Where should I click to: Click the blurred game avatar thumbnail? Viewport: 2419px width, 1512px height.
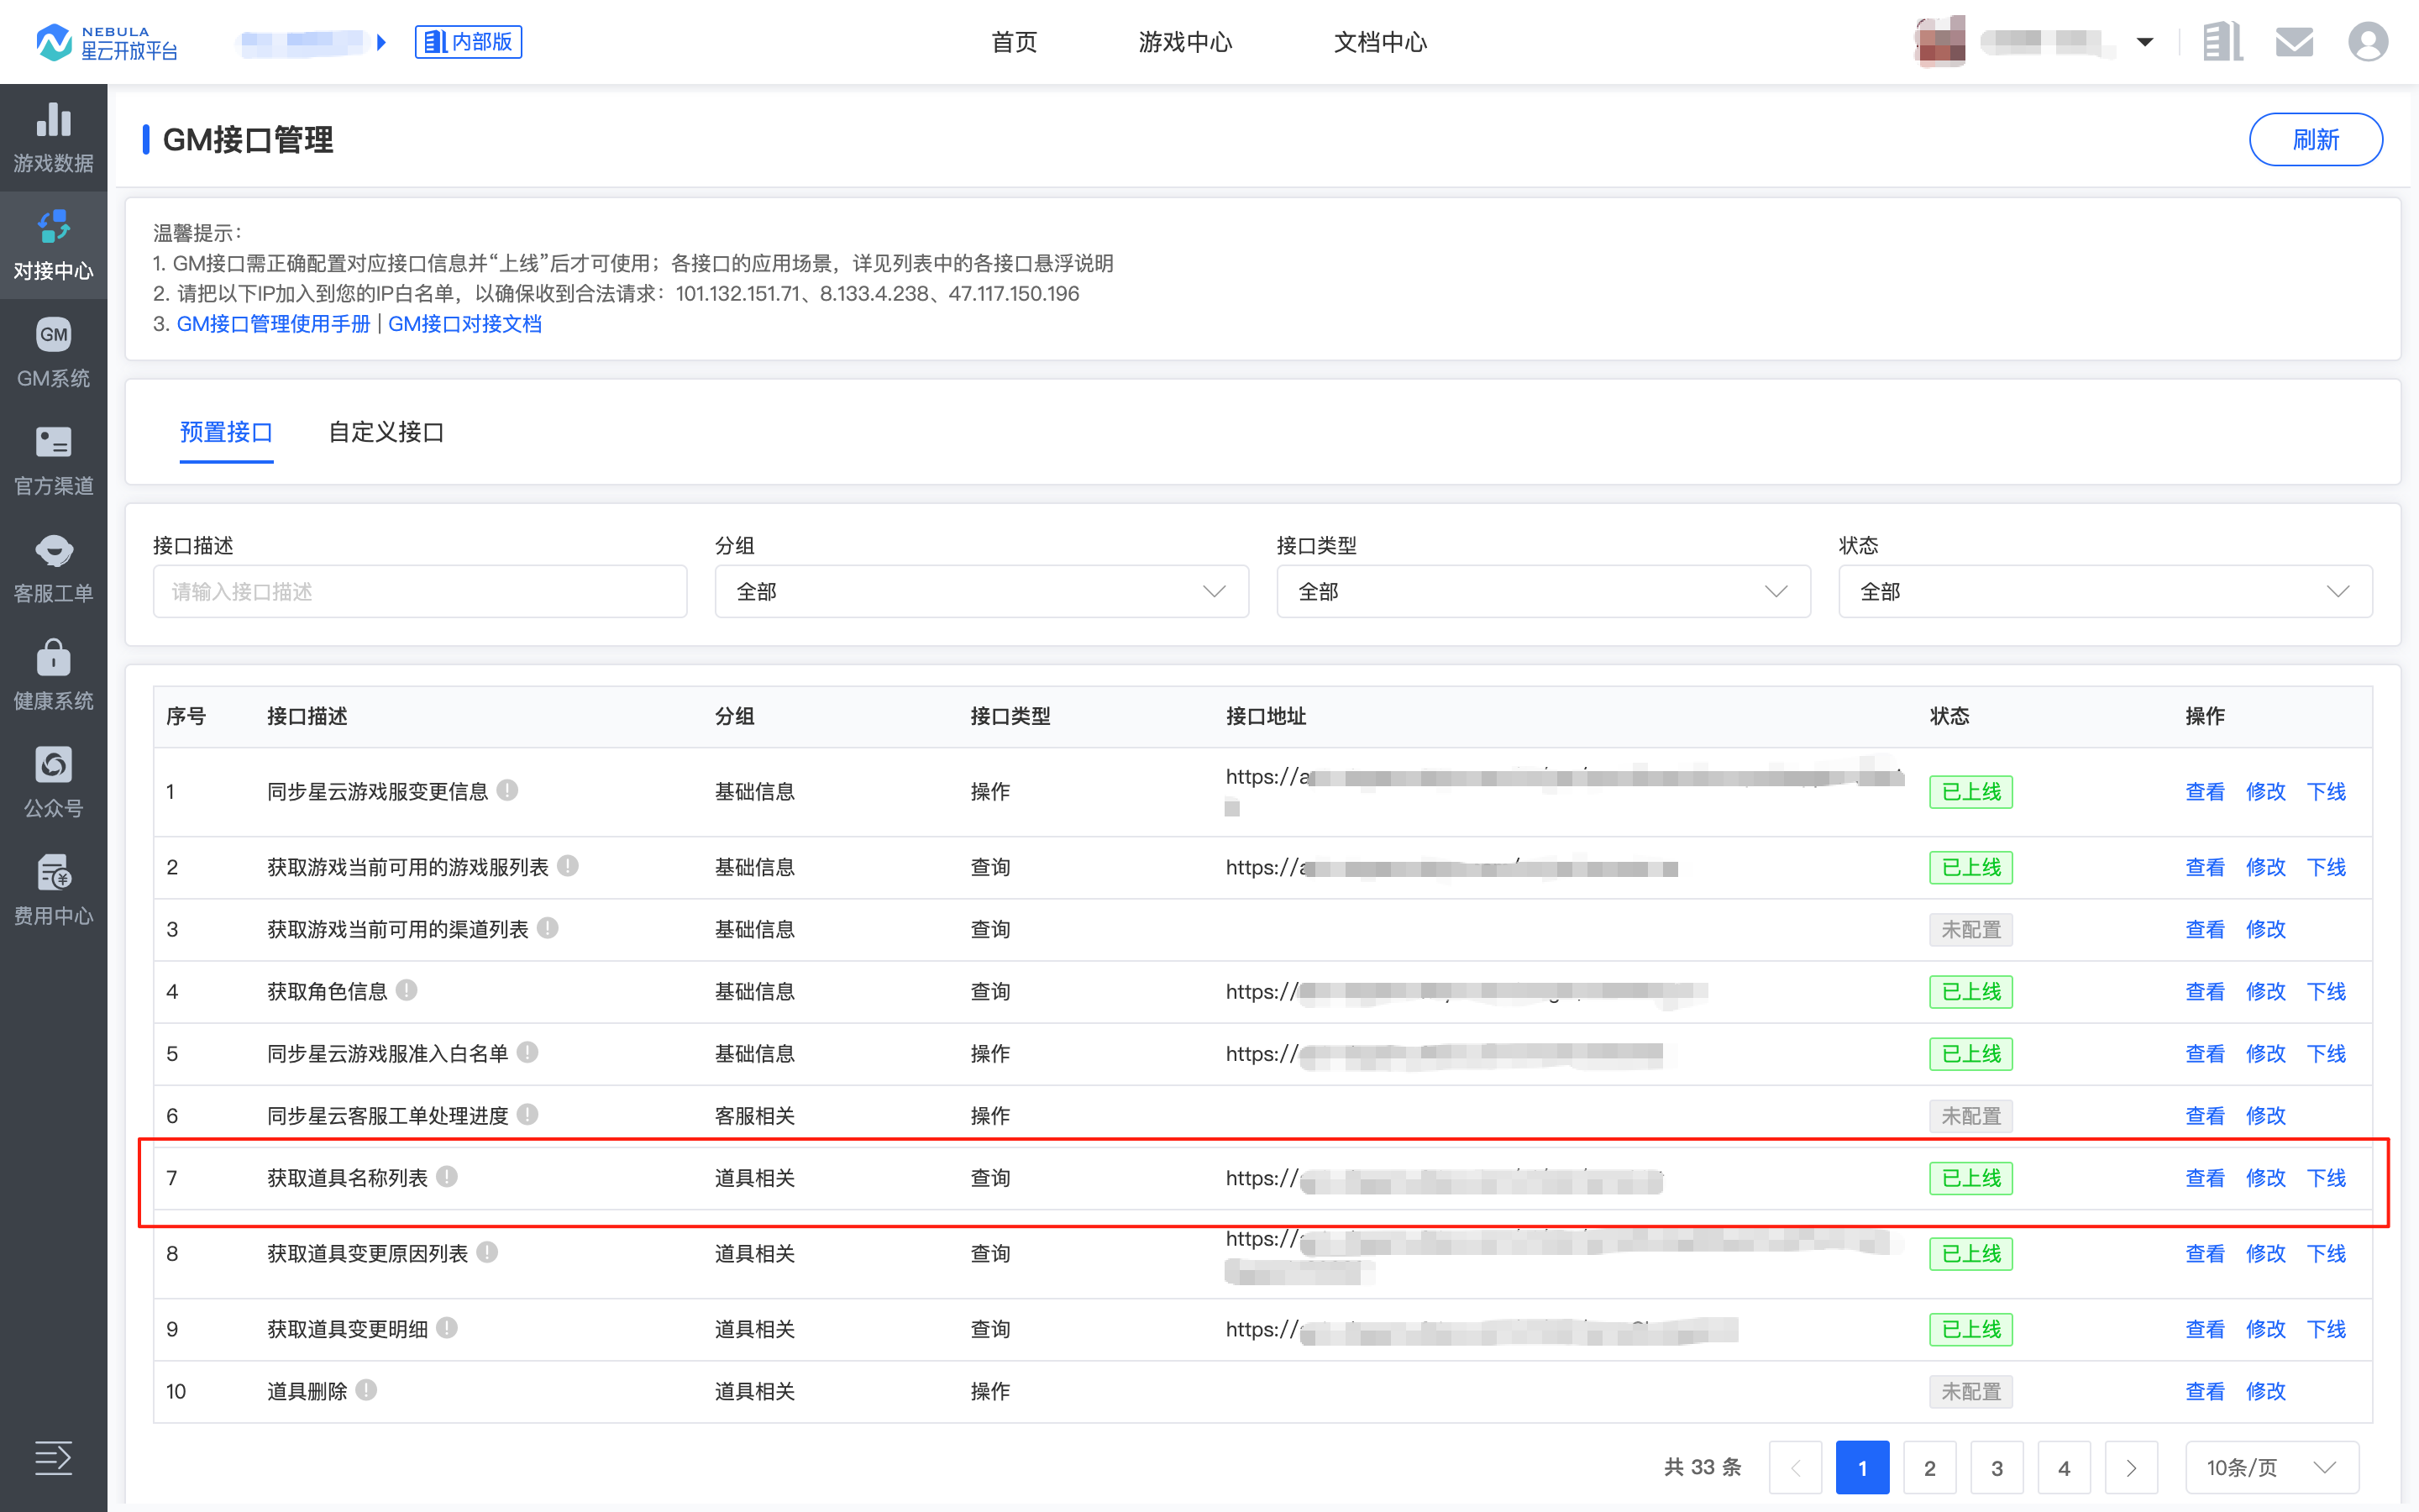click(1940, 42)
